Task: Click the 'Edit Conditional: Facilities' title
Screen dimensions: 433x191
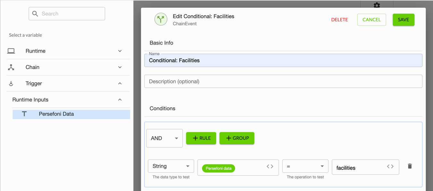Action: tap(204, 16)
